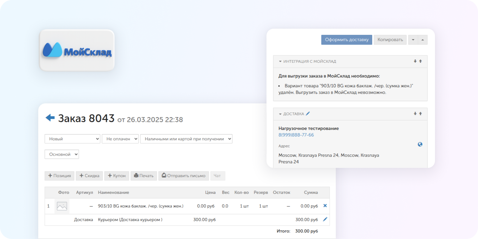Click the 300.00 руб delivery price
478x239 pixels.
204,220
